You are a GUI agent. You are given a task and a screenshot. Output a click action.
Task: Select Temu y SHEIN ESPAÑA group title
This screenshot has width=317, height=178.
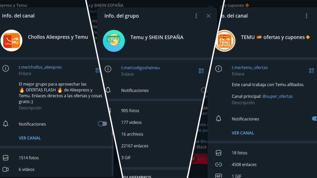click(x=157, y=37)
